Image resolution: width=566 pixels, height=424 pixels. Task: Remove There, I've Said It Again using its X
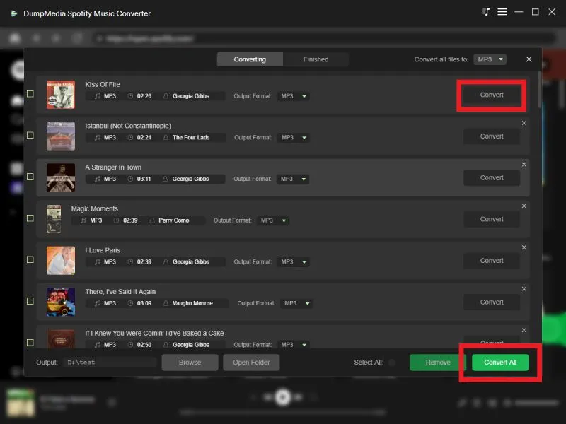[524, 288]
